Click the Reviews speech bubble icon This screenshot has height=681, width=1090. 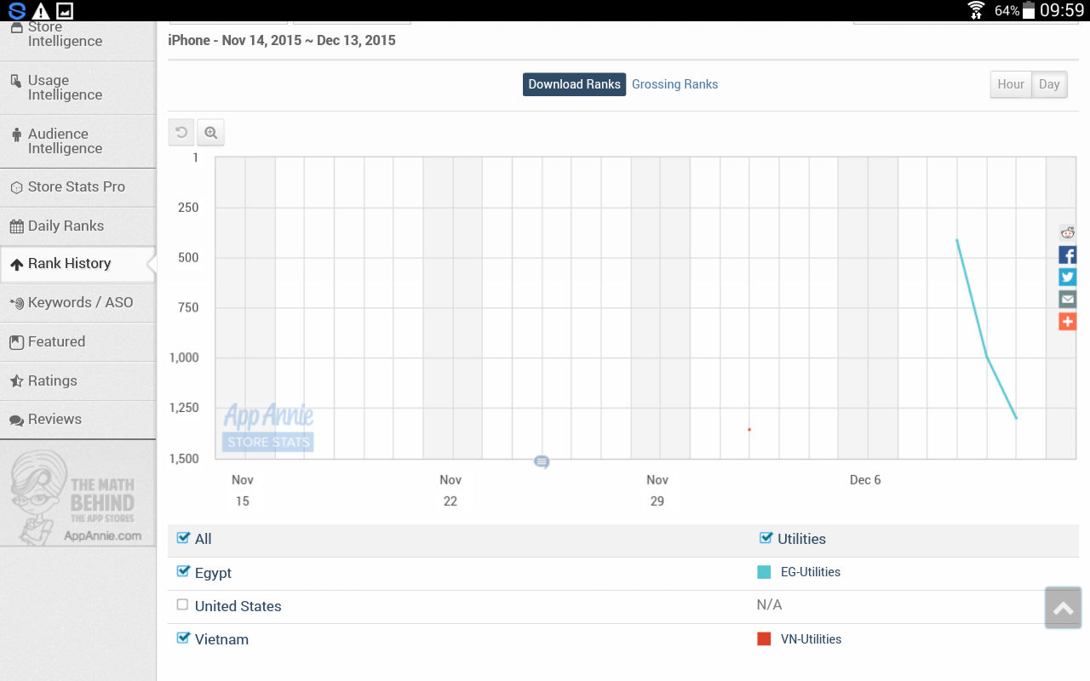pos(16,420)
